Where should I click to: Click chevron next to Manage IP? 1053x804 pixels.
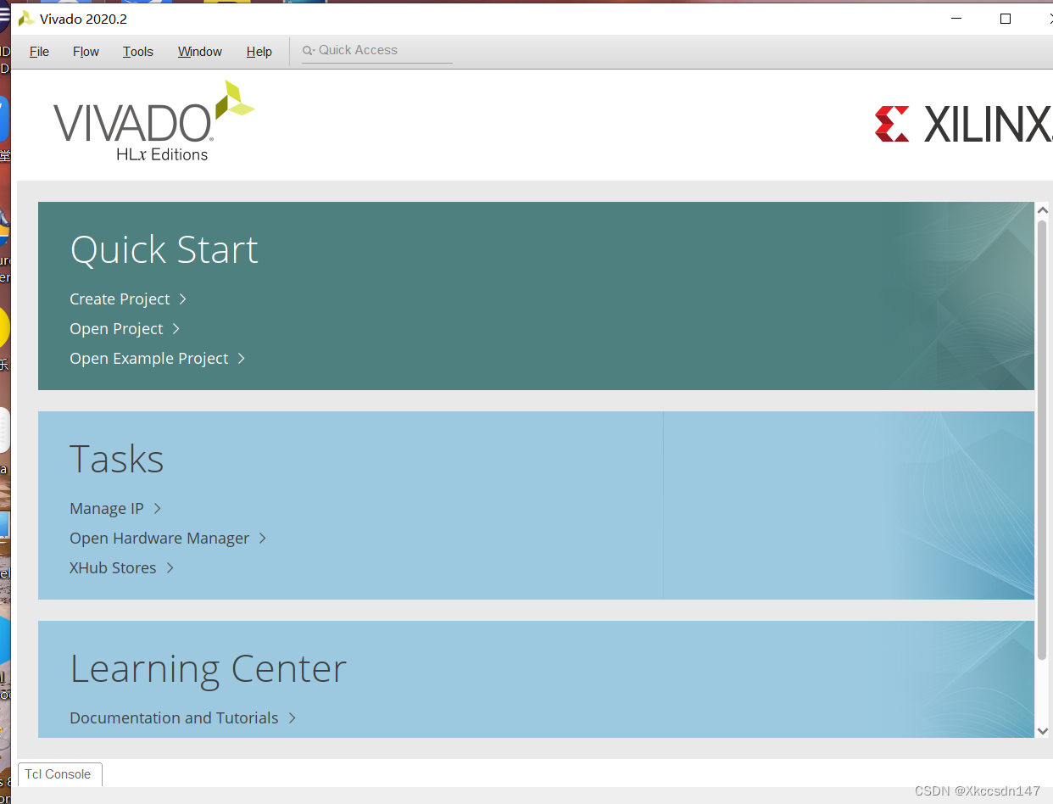pos(157,509)
